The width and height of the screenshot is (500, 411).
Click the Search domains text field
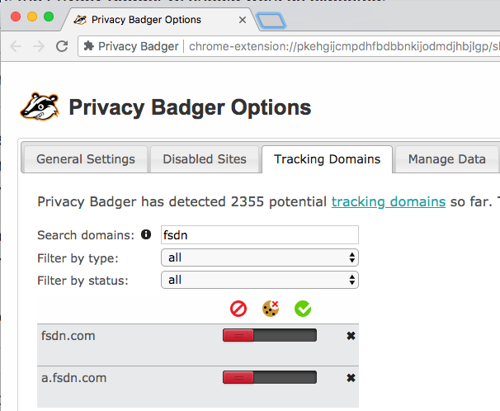tap(260, 235)
